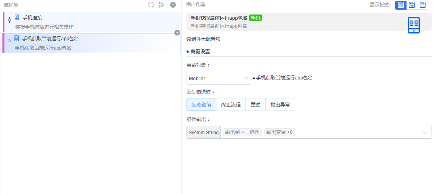436x194 pixels.
Task: Click the large blue phone component icon
Action: (x=414, y=25)
